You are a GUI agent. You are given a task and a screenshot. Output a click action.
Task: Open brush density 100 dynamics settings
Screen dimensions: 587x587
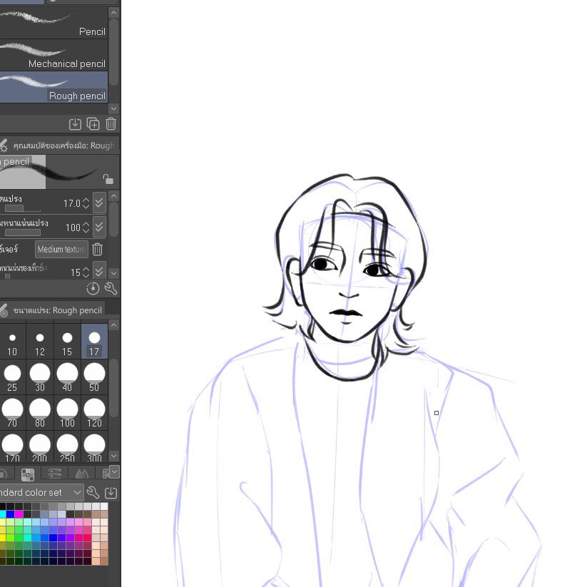click(x=99, y=227)
